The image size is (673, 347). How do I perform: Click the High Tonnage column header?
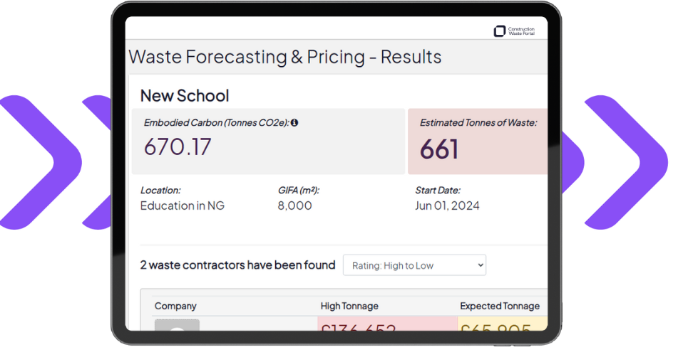tap(349, 306)
